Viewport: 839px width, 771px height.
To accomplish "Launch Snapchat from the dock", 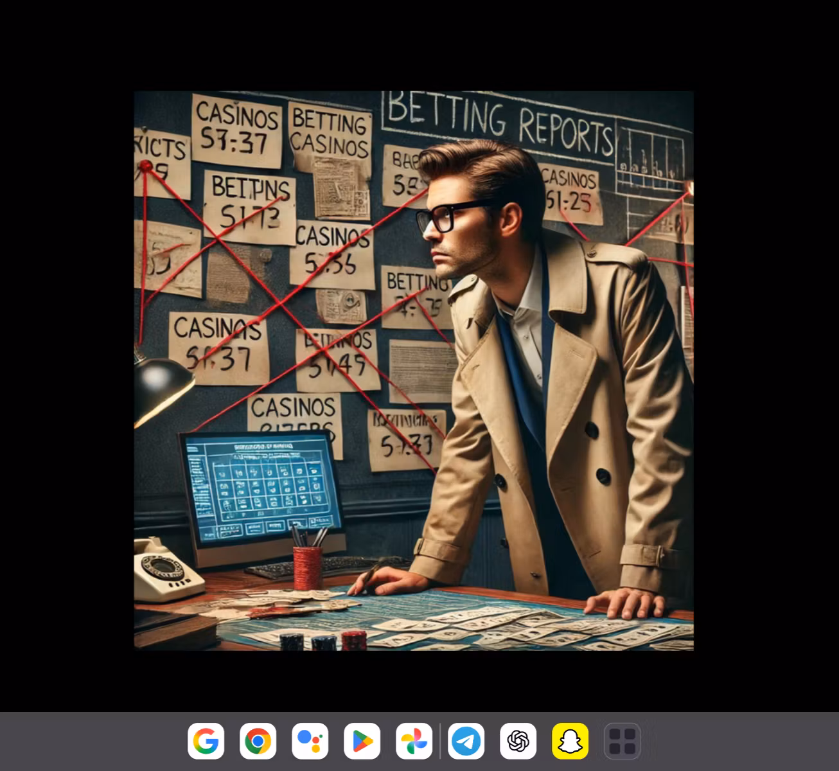I will [x=570, y=741].
